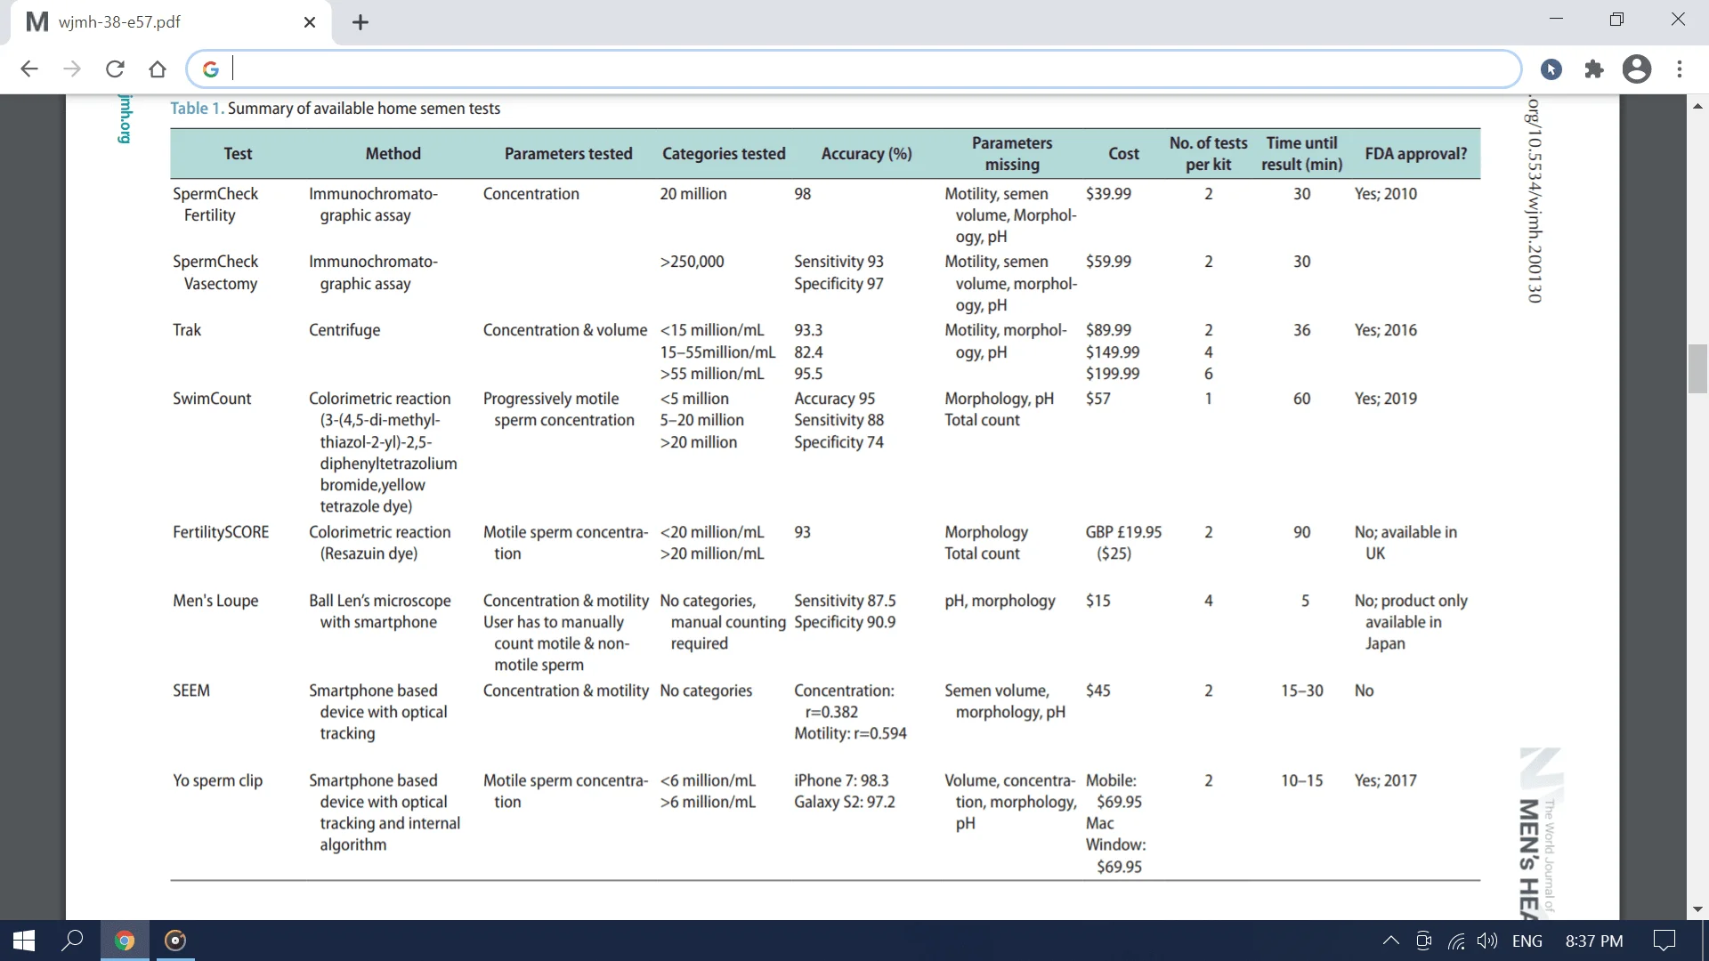Click the 'Motility: r=0.594' accuracy value

click(850, 733)
